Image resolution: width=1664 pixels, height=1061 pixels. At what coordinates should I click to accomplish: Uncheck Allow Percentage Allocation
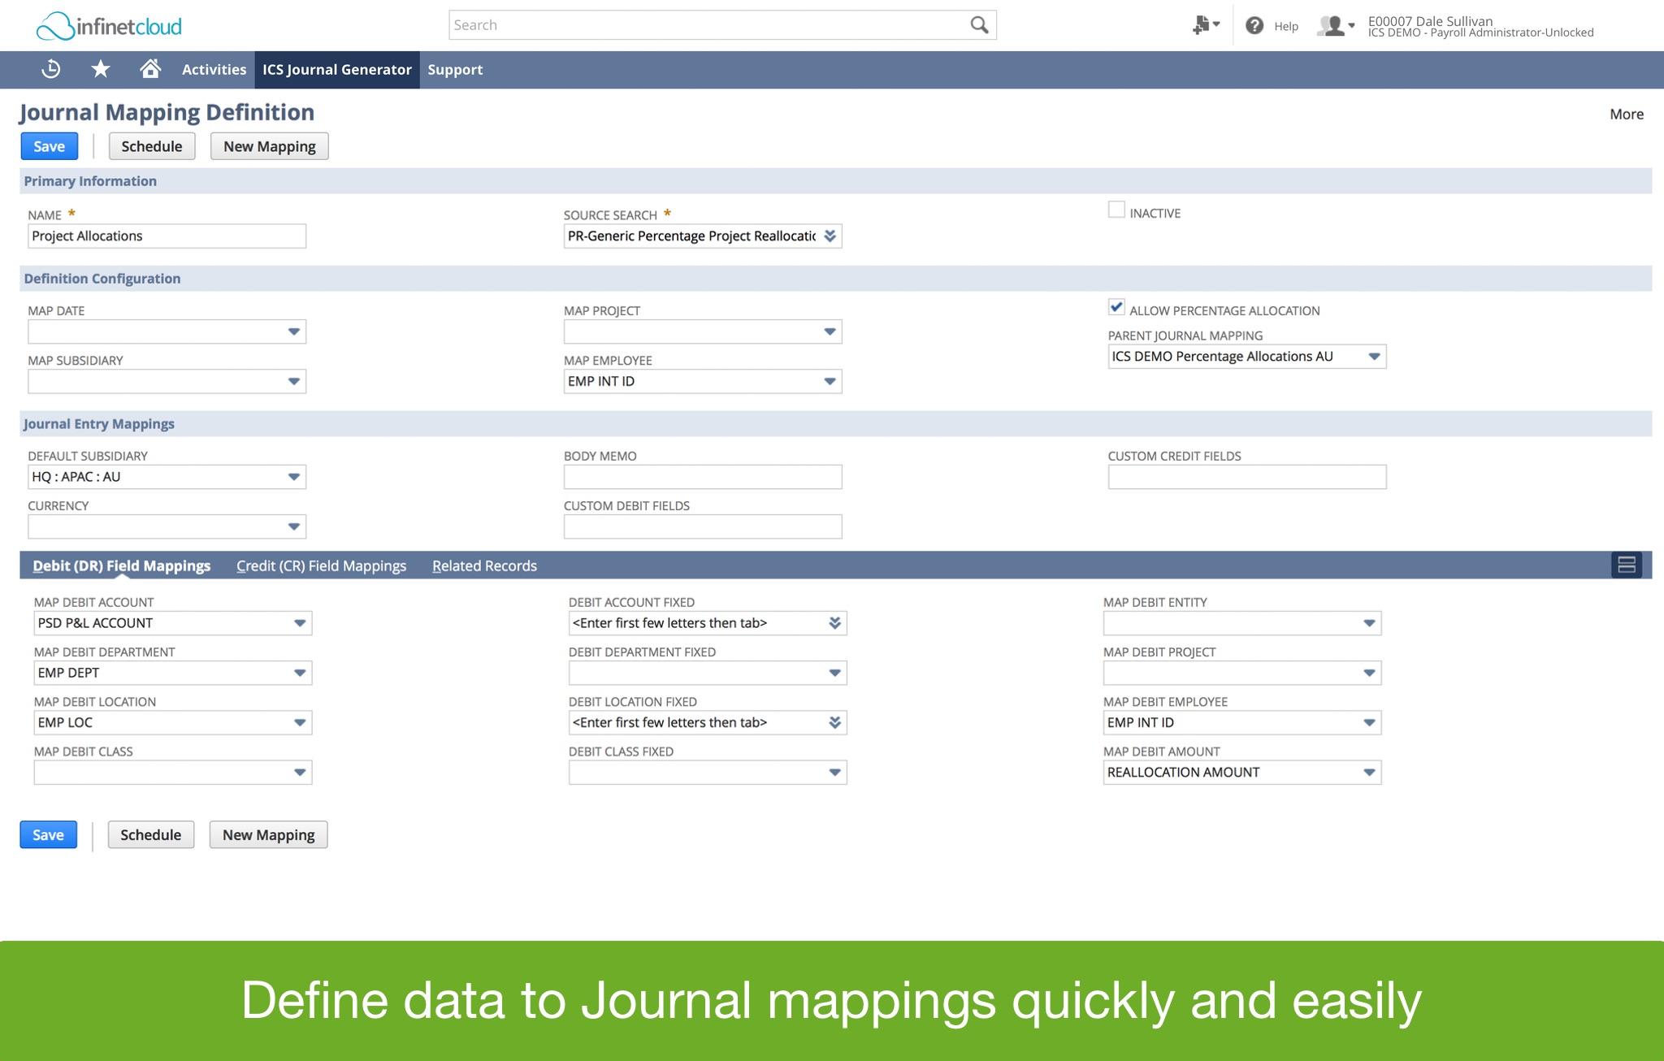pos(1116,308)
